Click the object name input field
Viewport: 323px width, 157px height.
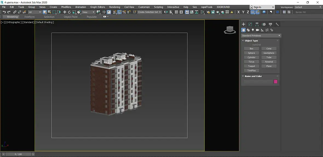click(258, 81)
